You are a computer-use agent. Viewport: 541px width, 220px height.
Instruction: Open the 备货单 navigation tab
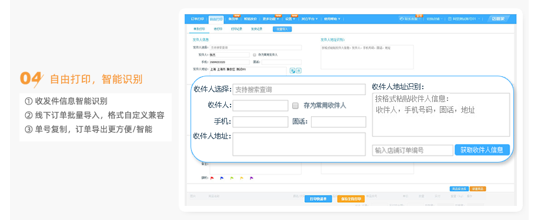[x=233, y=19]
